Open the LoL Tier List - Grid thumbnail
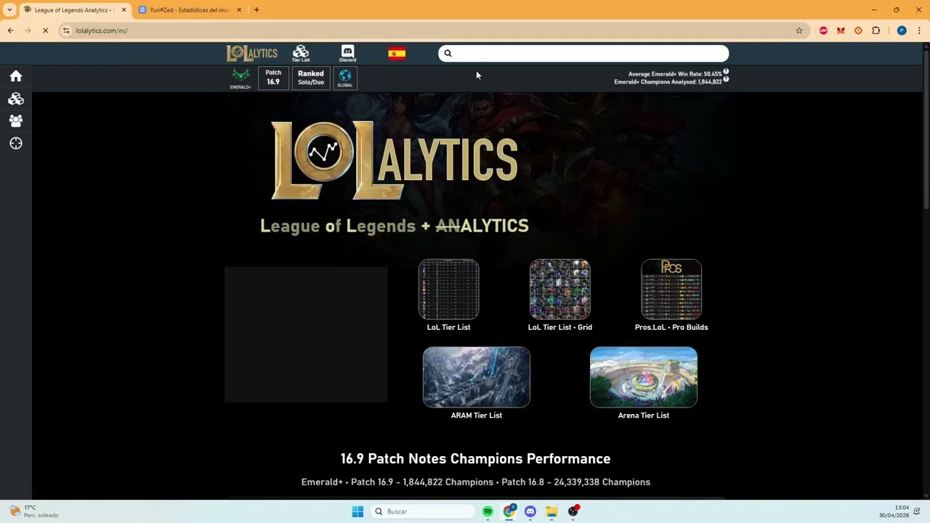930x523 pixels. point(560,289)
